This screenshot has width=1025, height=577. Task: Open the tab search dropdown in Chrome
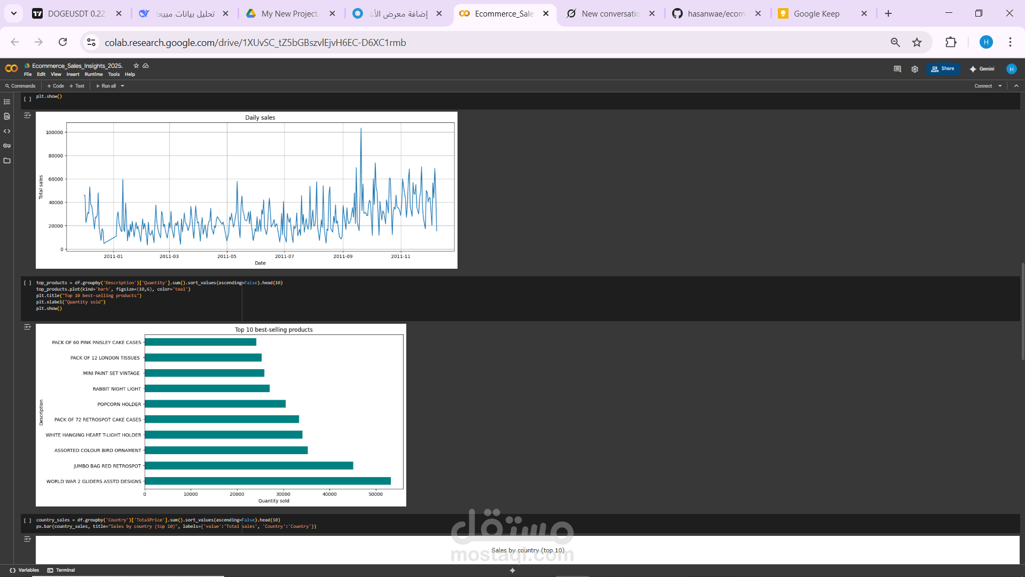[14, 13]
